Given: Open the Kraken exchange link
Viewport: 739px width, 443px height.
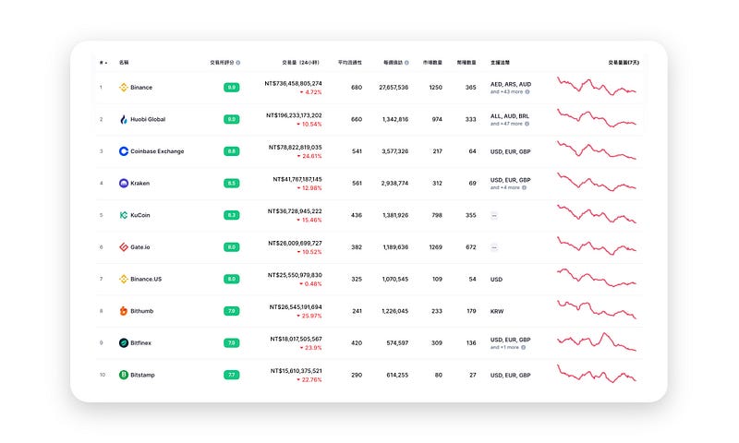Looking at the screenshot, I should coord(140,183).
